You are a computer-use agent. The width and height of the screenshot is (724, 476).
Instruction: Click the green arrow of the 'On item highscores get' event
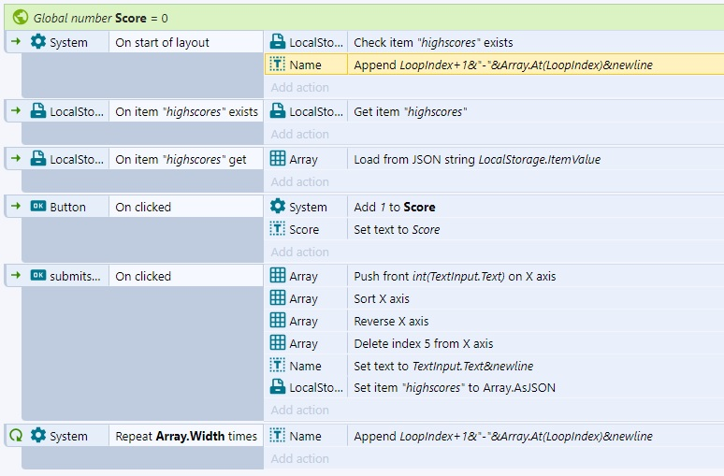[16, 158]
